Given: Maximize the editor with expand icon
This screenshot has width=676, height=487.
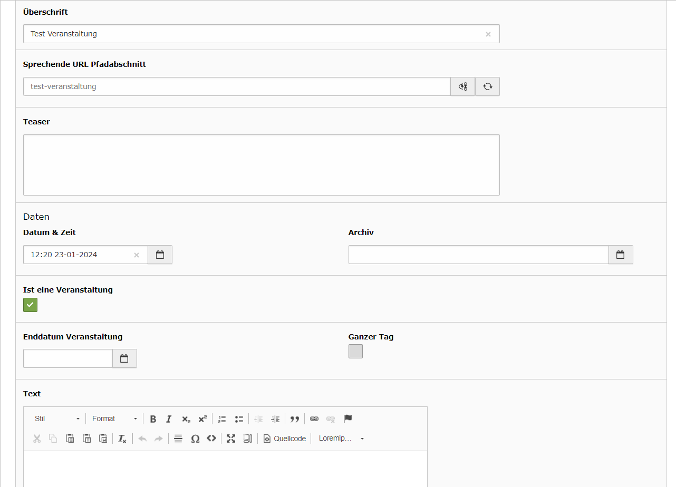Looking at the screenshot, I should (x=231, y=439).
